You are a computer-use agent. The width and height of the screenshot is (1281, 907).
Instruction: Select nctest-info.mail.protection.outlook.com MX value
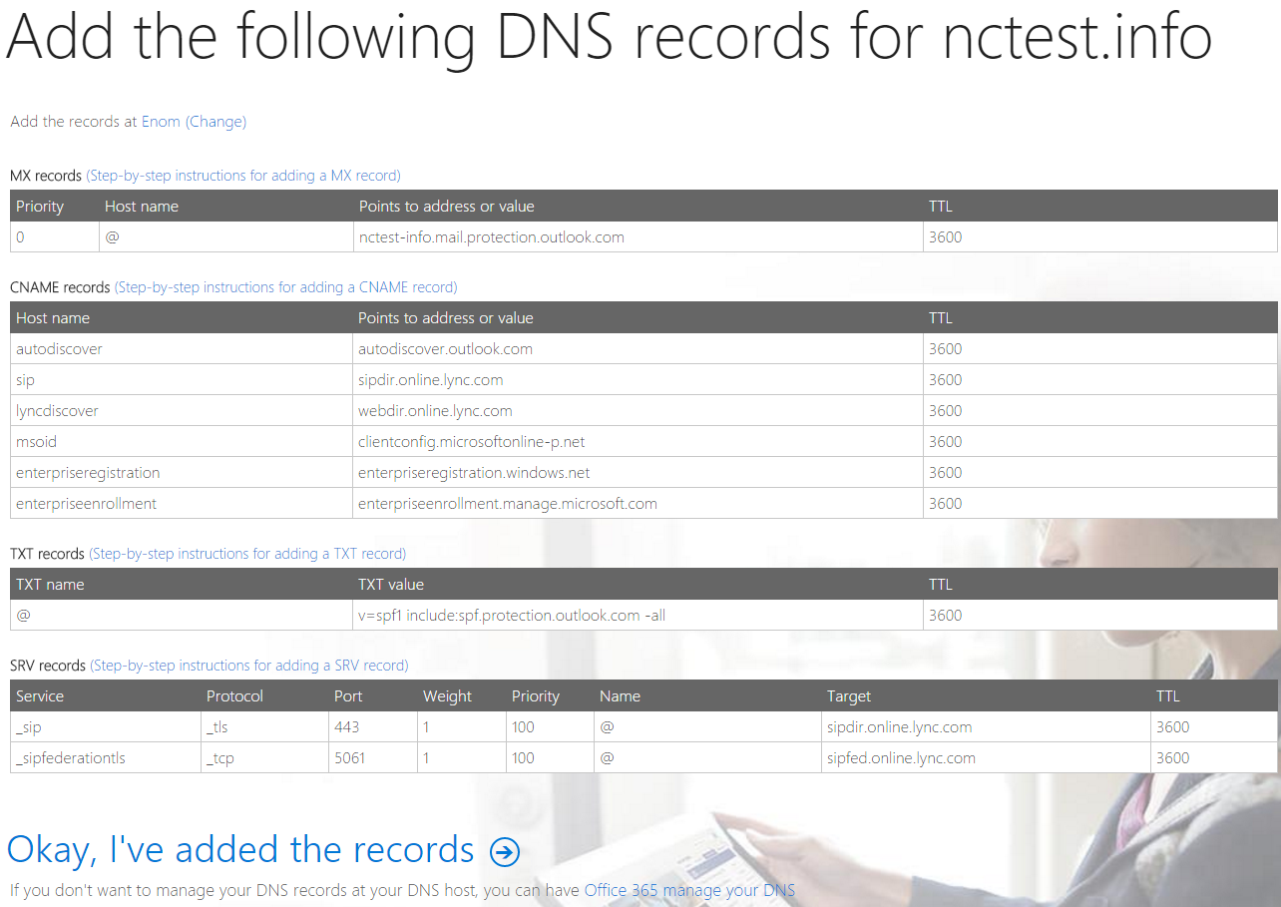pyautogui.click(x=491, y=237)
